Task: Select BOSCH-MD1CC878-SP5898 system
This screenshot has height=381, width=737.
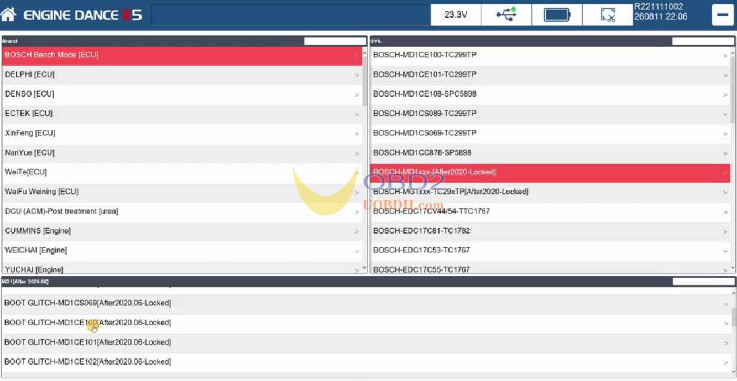Action: coord(551,153)
